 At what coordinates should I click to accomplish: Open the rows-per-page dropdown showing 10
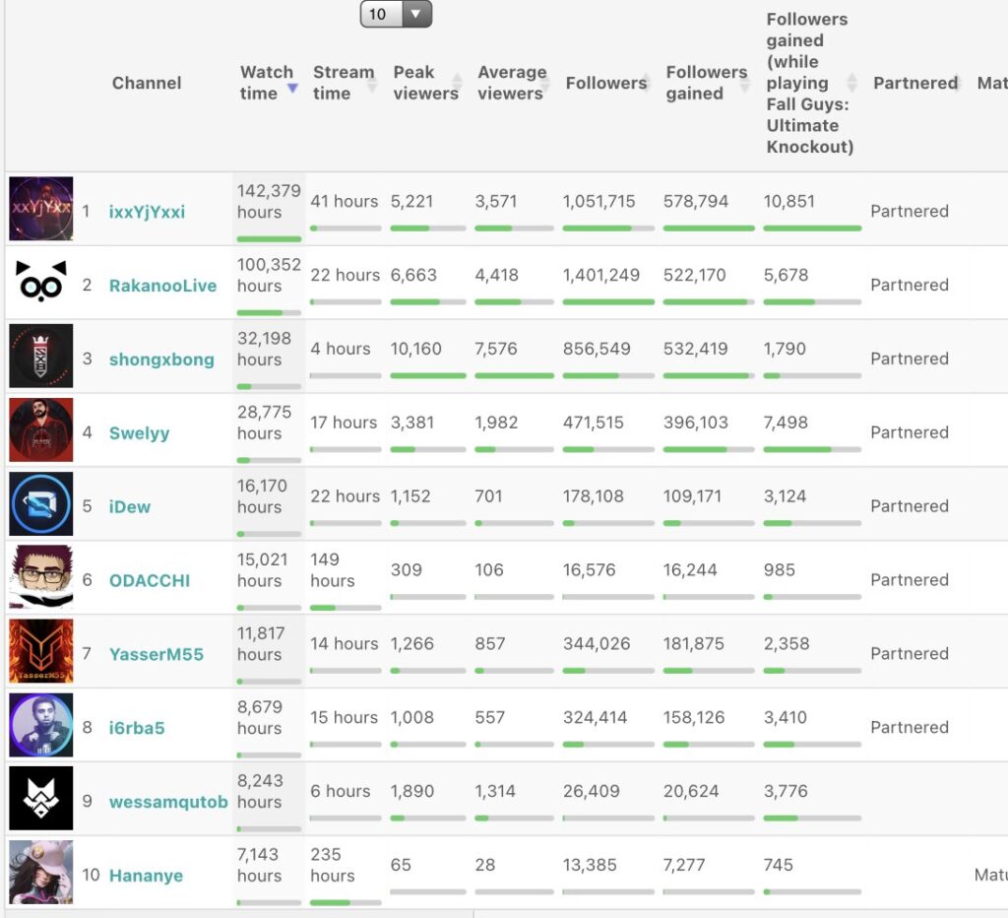click(x=396, y=14)
